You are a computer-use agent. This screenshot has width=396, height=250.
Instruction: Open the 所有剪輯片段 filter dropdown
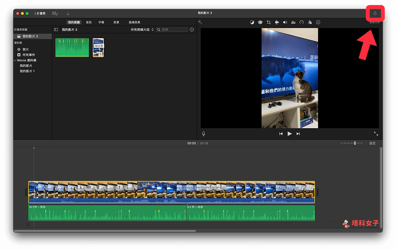(142, 29)
